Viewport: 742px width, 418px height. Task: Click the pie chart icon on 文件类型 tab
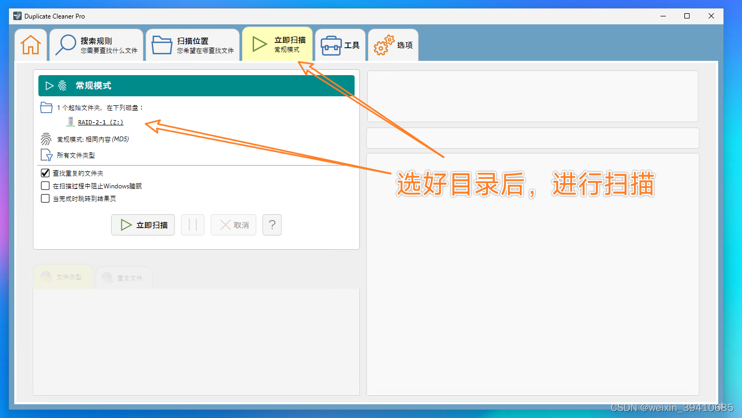(x=46, y=277)
